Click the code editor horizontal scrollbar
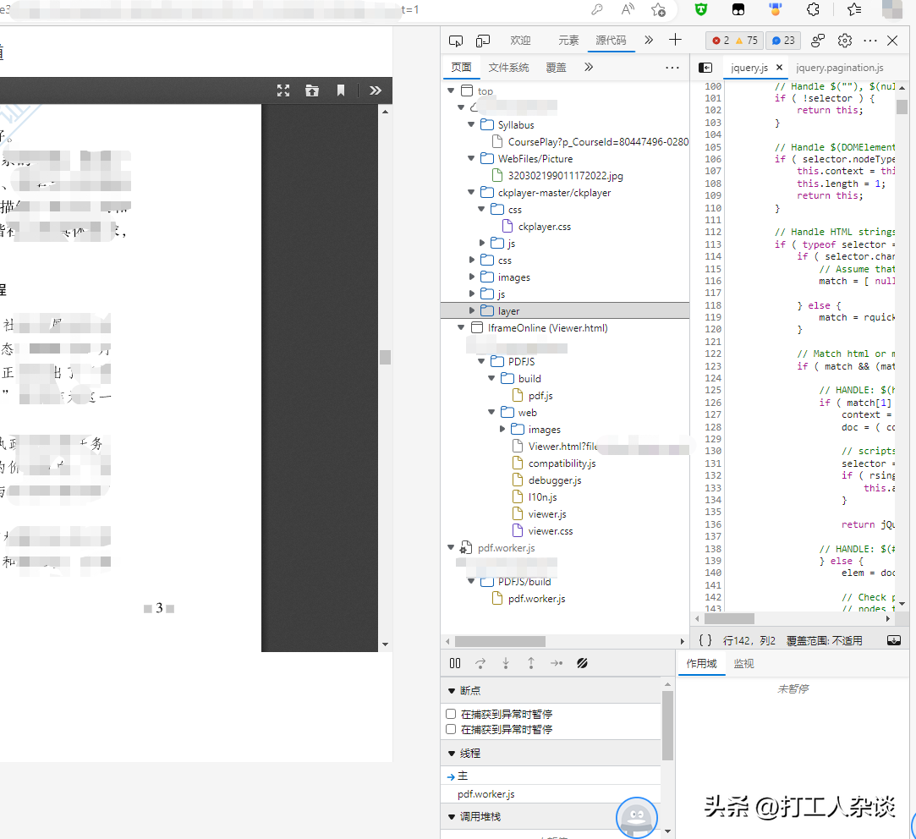This screenshot has height=839, width=916. click(x=729, y=618)
